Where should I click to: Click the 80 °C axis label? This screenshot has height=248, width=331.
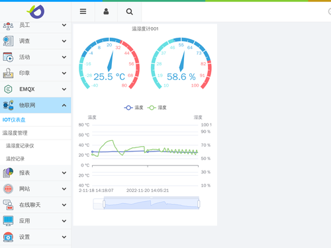point(84,125)
